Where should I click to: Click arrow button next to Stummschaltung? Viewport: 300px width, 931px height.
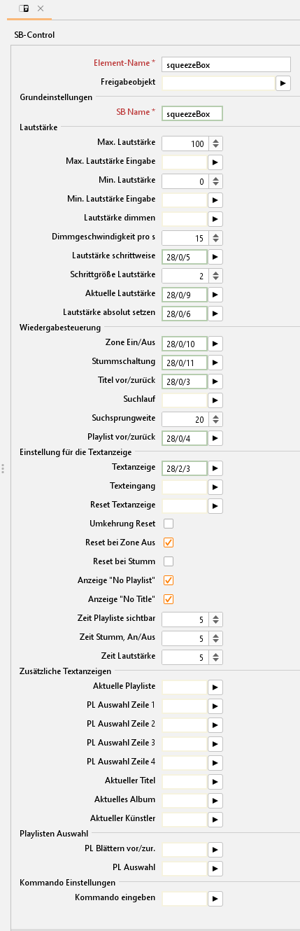215,363
